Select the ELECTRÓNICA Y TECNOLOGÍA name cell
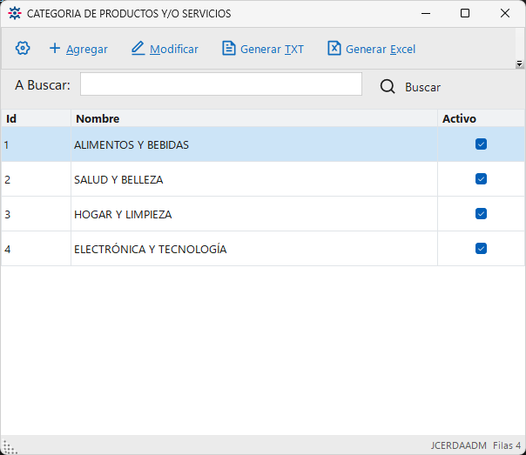The width and height of the screenshot is (526, 455). [254, 249]
